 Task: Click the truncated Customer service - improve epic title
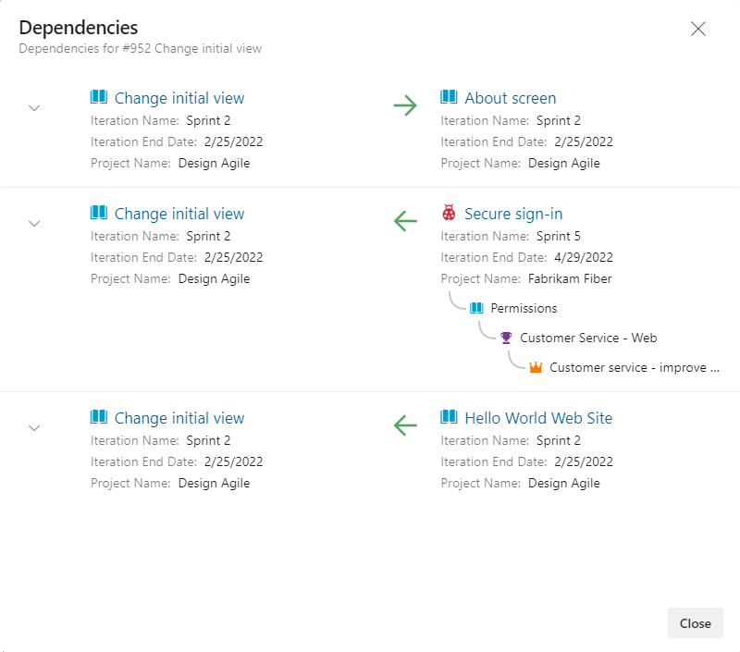[634, 367]
